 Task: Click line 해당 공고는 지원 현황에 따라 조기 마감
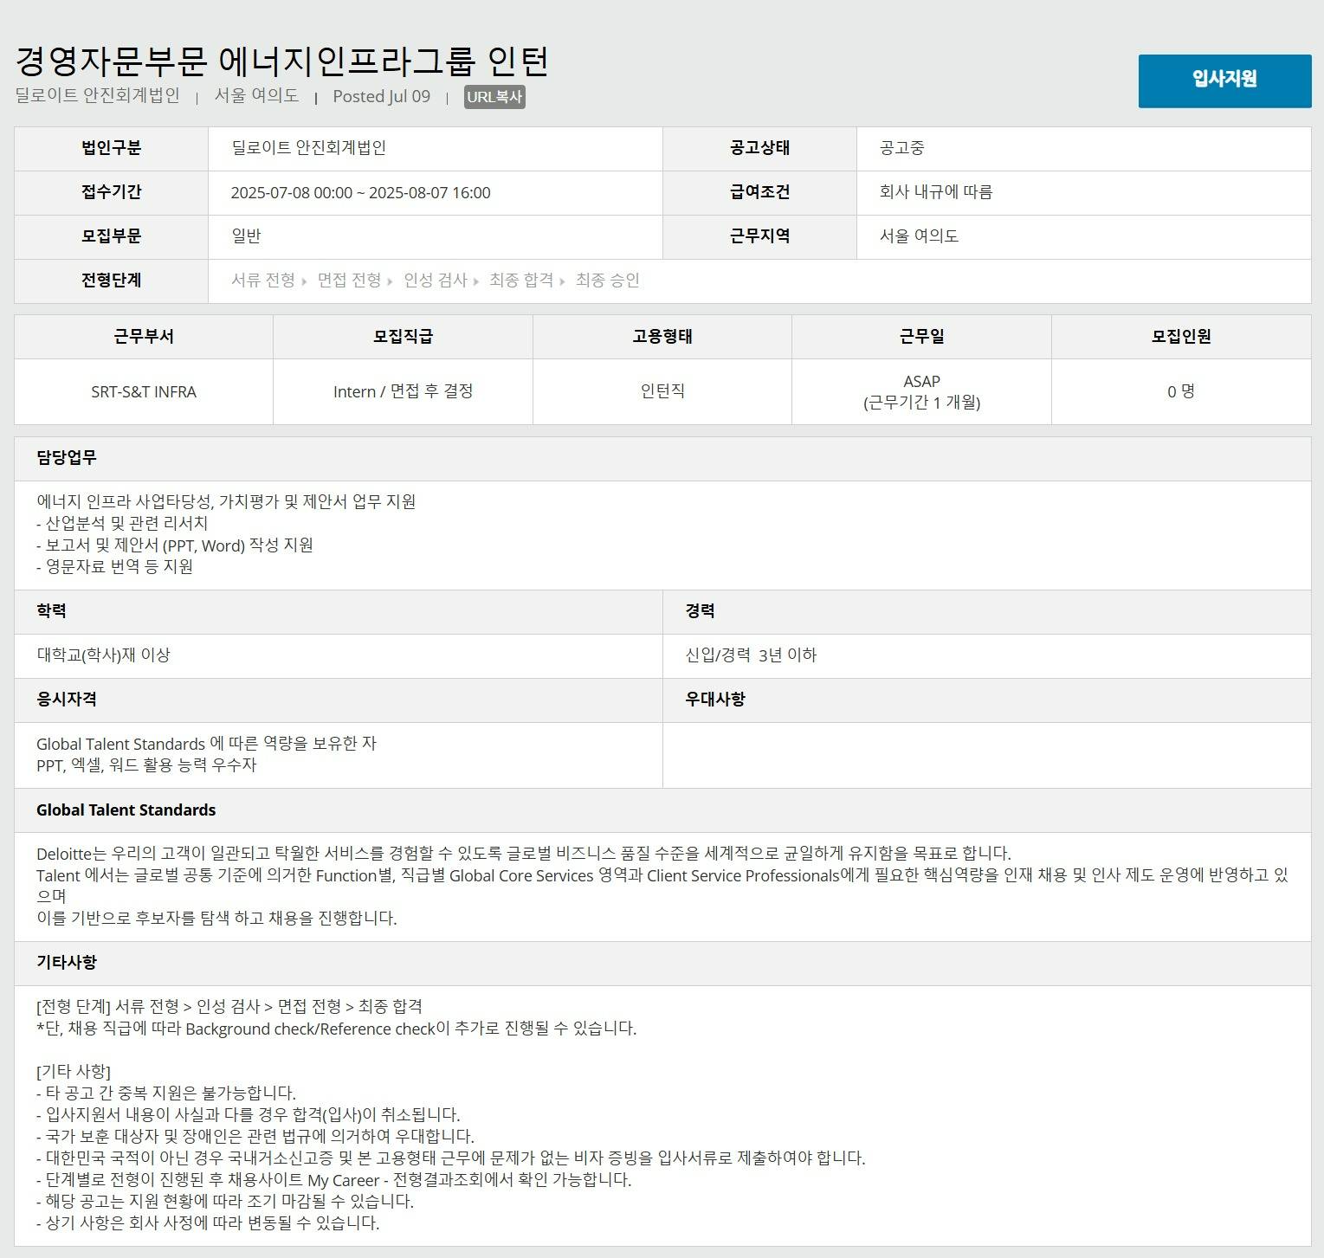pyautogui.click(x=225, y=1201)
